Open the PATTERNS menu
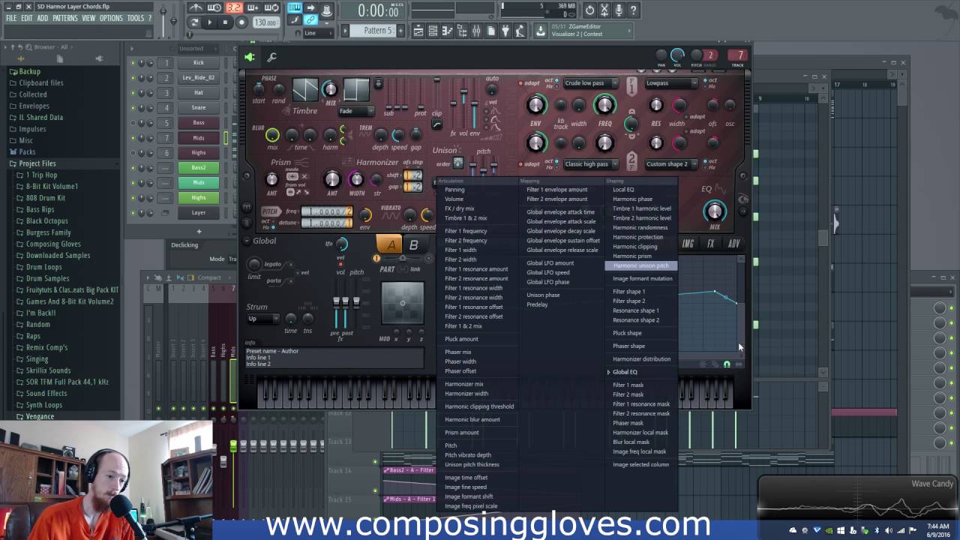Image resolution: width=960 pixels, height=540 pixels. 65,18
